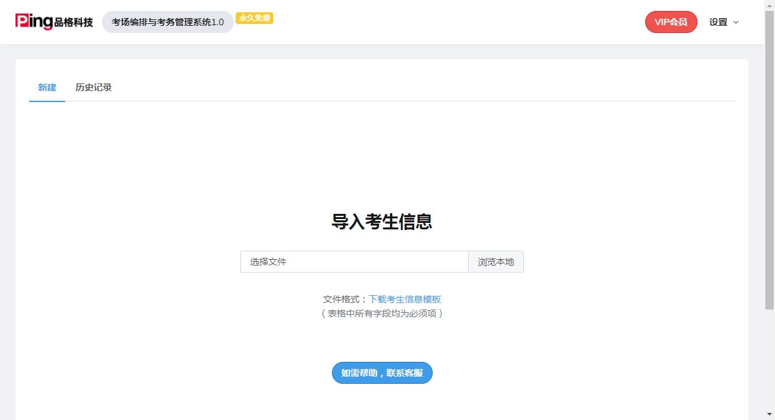Screen dimensions: 775x420
Task: Click the active tab underline indicator
Action: coord(46,101)
